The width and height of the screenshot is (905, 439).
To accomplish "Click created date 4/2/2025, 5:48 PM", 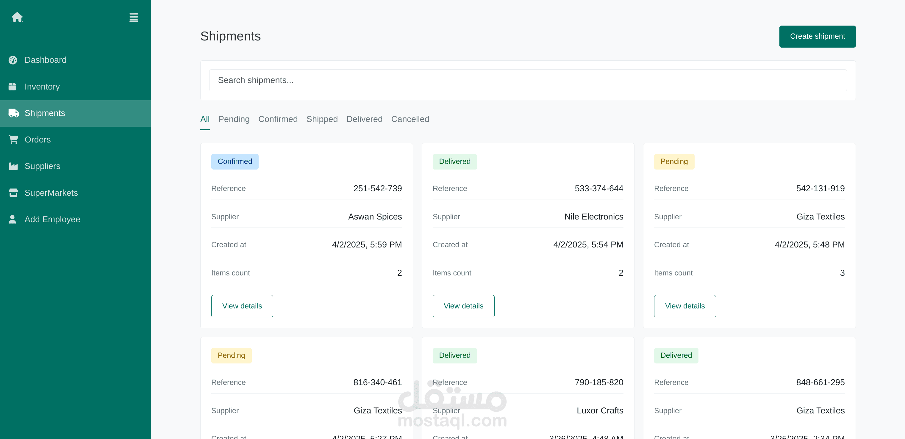I will point(809,245).
